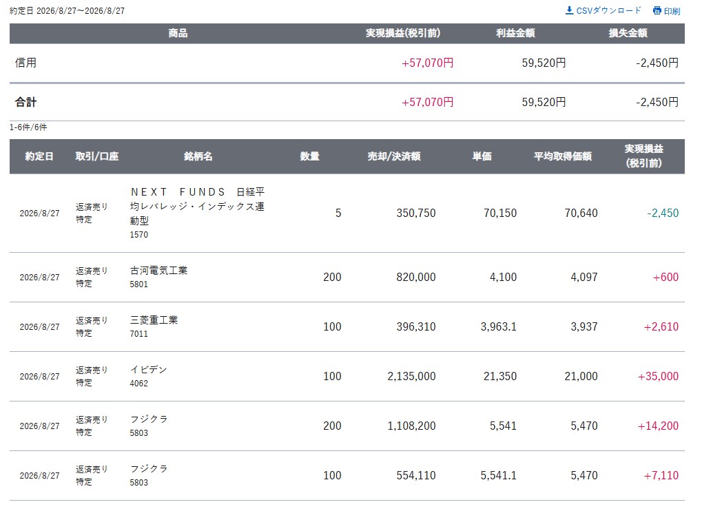Click the 損失金額 header

628,33
